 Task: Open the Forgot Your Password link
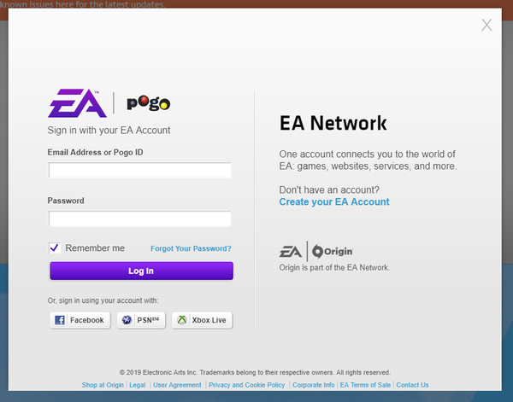point(191,248)
